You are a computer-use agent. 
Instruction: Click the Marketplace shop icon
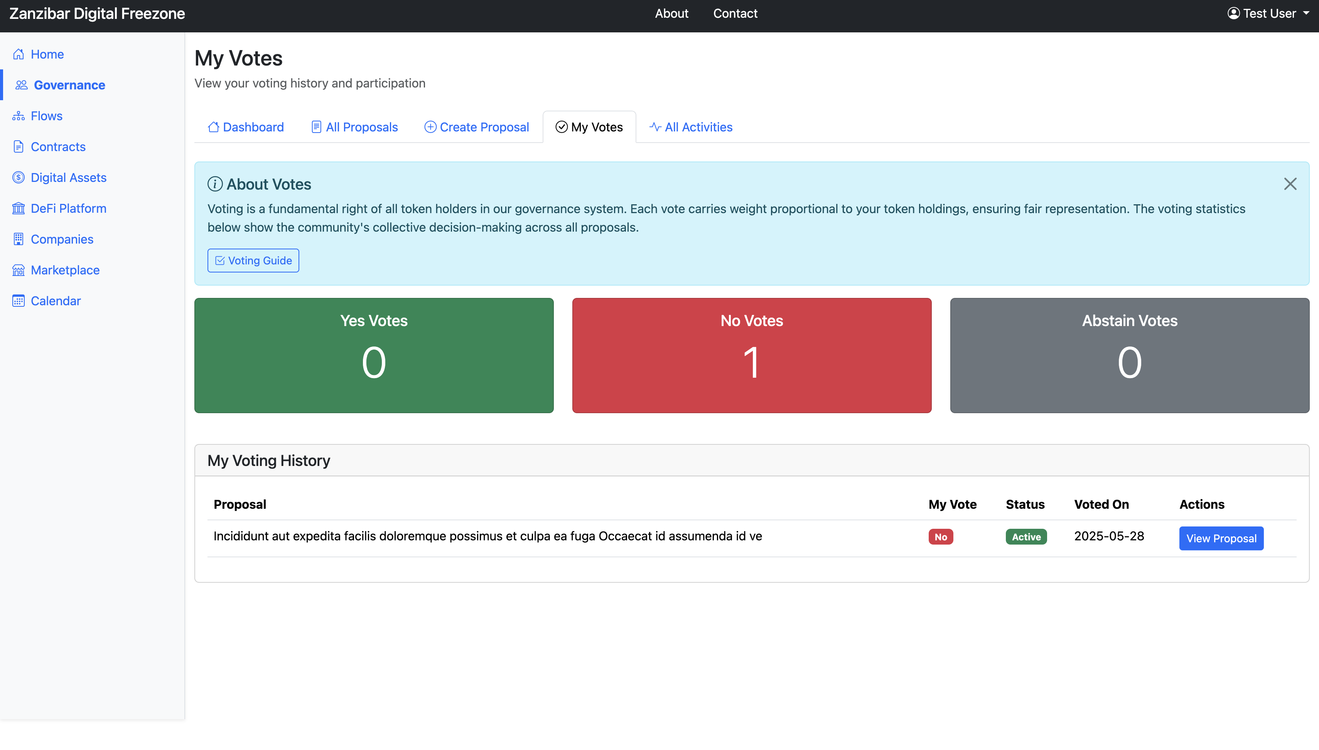pyautogui.click(x=19, y=271)
